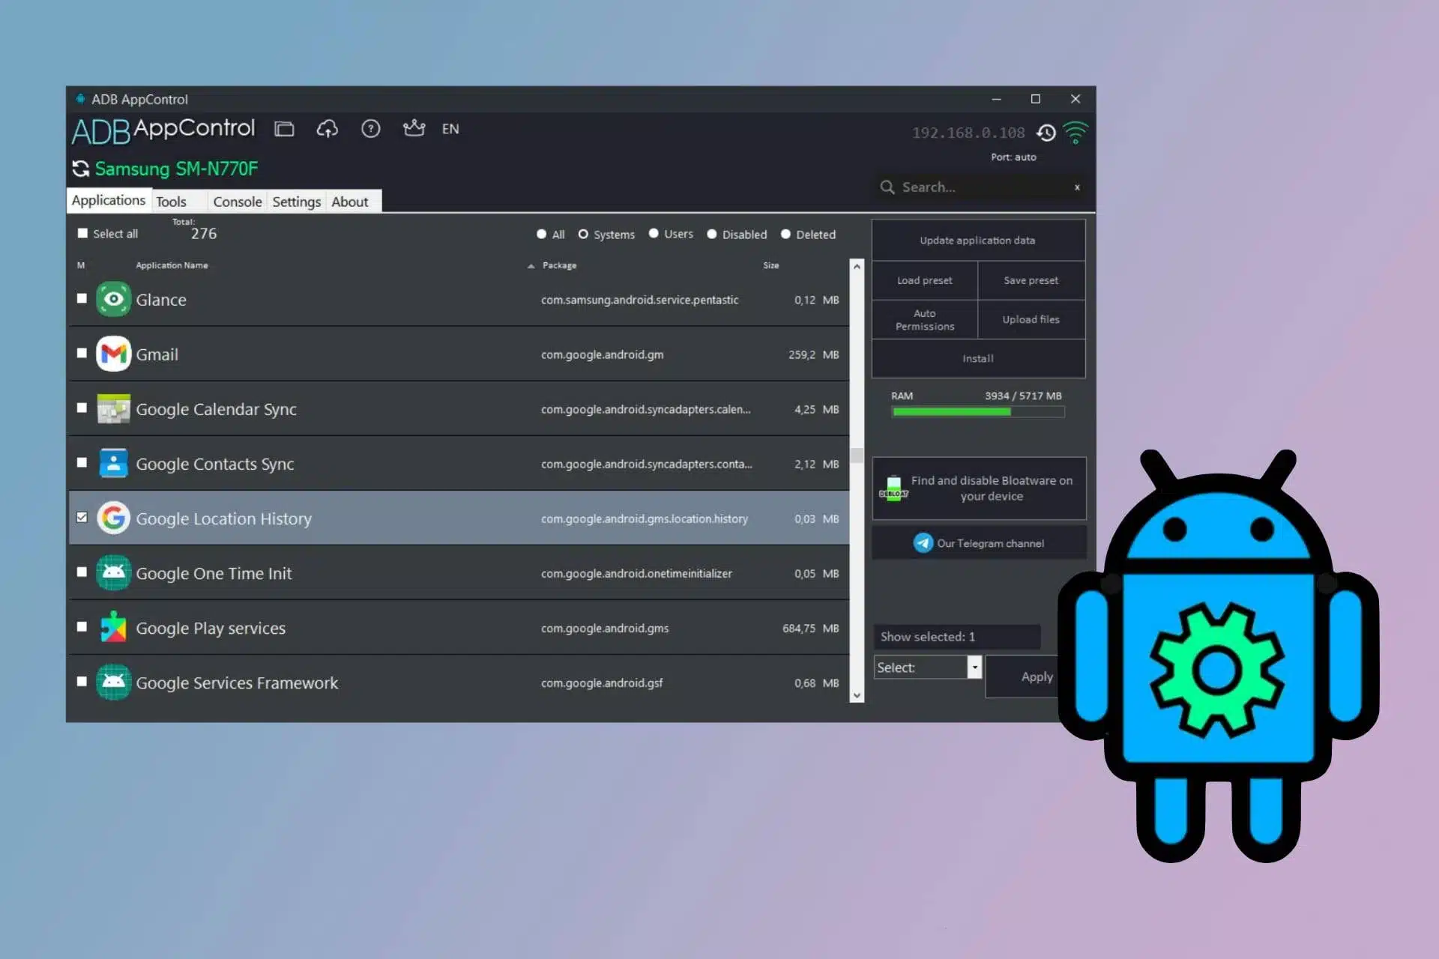Select the Systems filter radio button

[x=583, y=234]
